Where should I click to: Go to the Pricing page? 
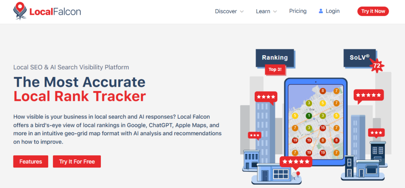pos(298,11)
